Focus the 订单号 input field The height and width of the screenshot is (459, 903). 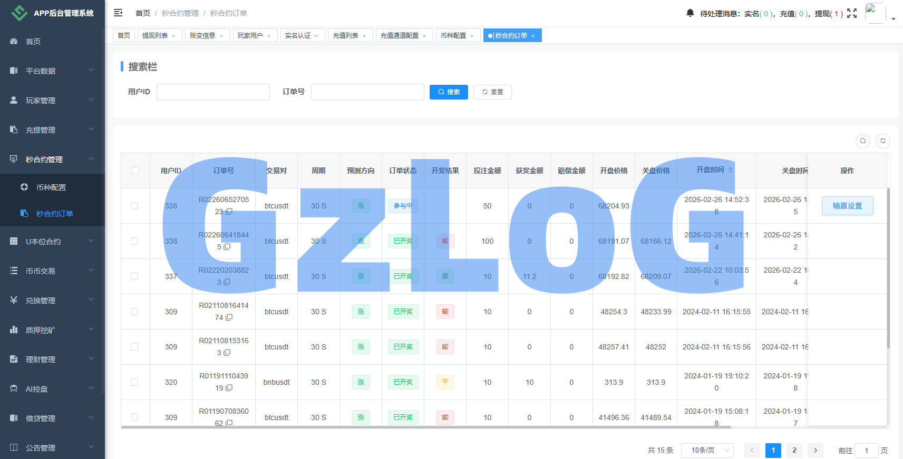(367, 92)
